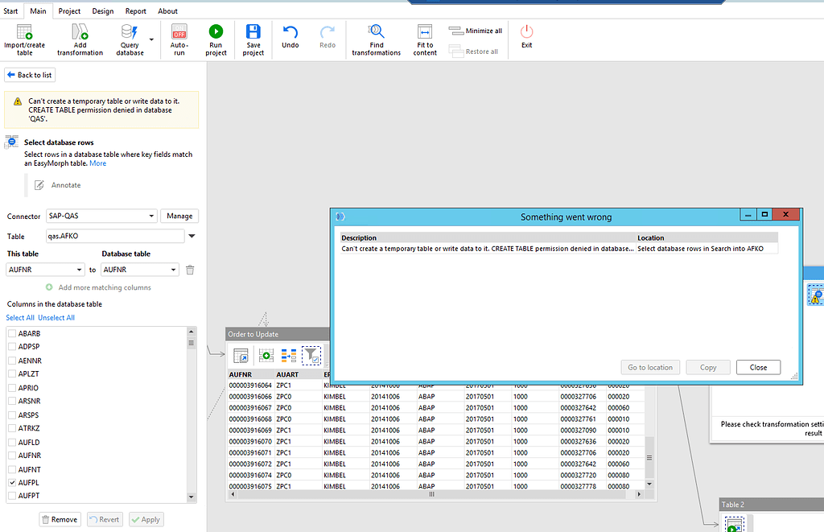
Task: Run the project with green play icon
Action: point(216,31)
